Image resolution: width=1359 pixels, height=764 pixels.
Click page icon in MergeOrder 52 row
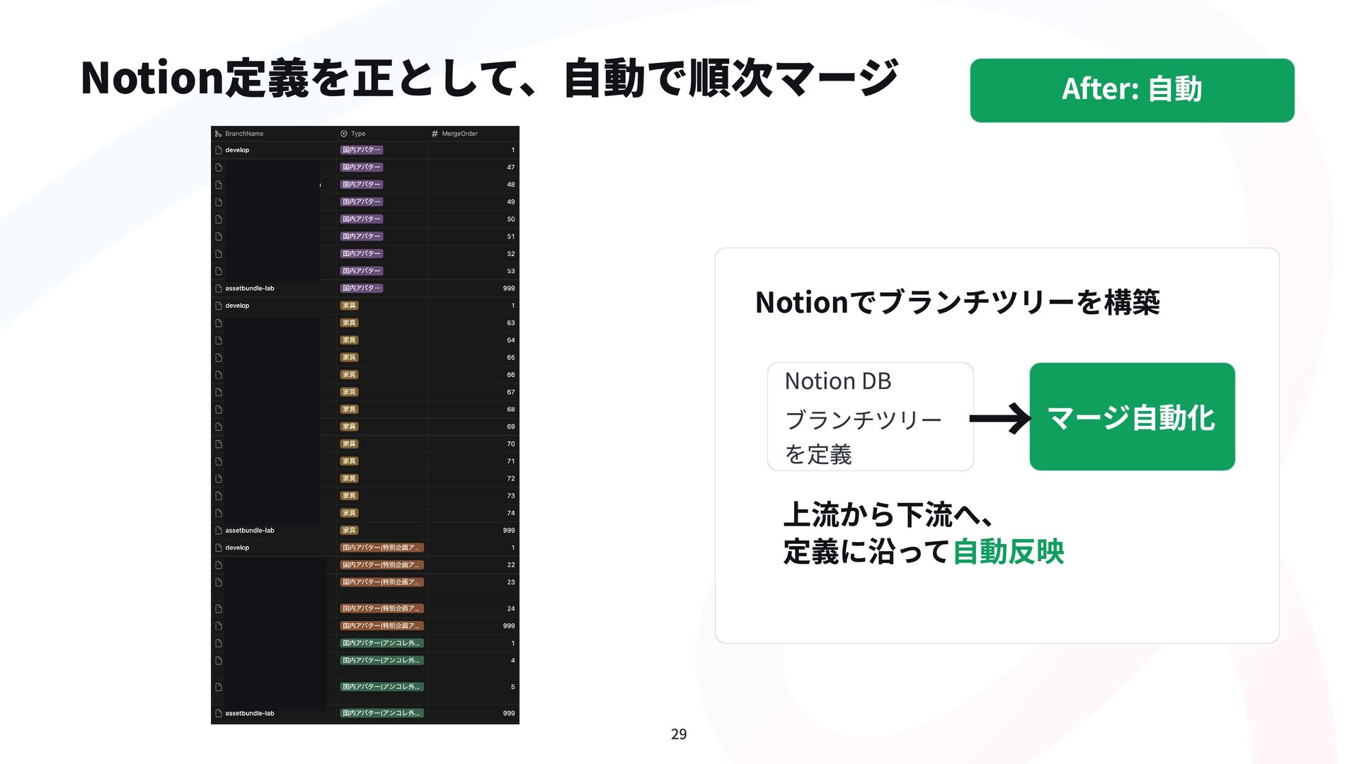pos(219,254)
